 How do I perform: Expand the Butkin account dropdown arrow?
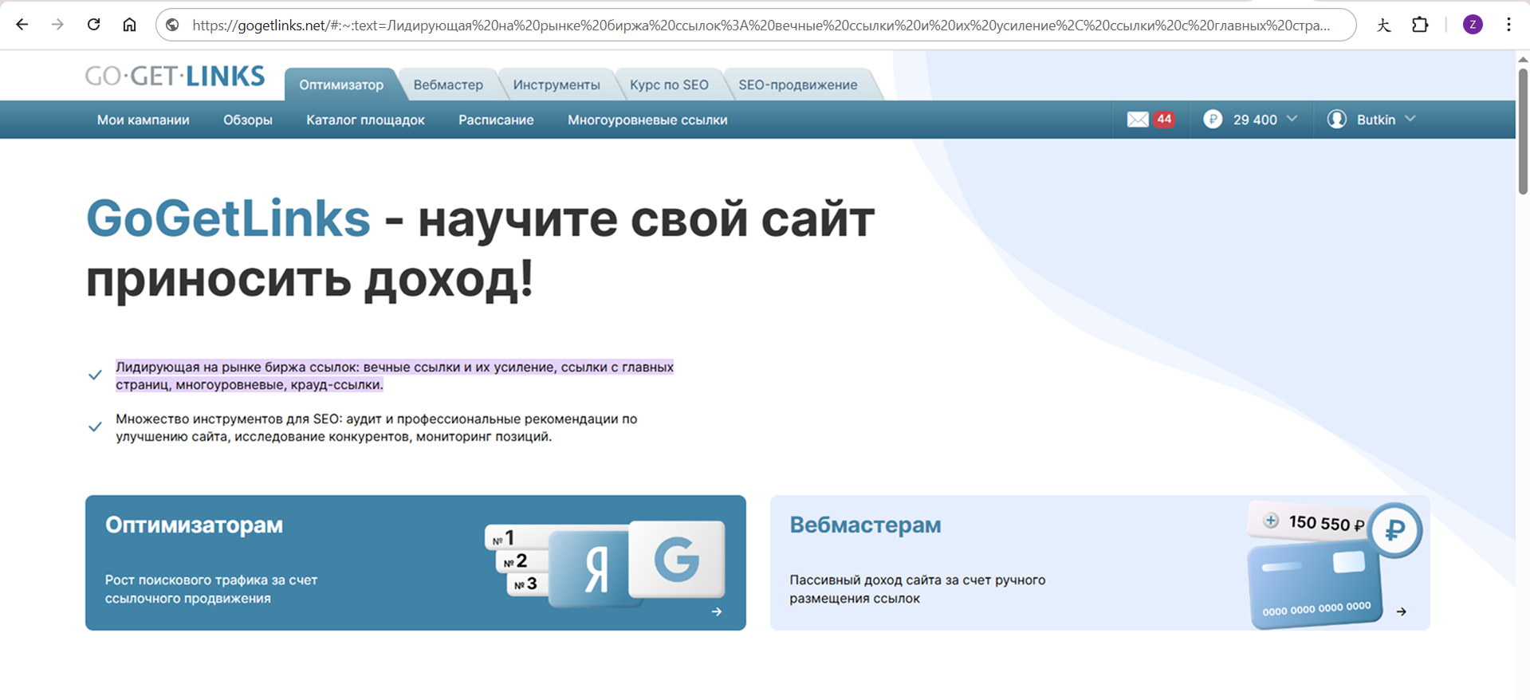pyautogui.click(x=1410, y=119)
